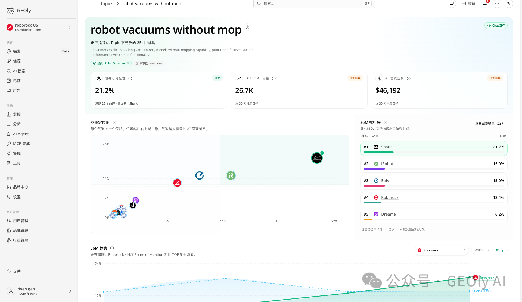Select the Eufy blue bubble in chart
Image resolution: width=522 pixels, height=302 pixels.
pos(200,175)
